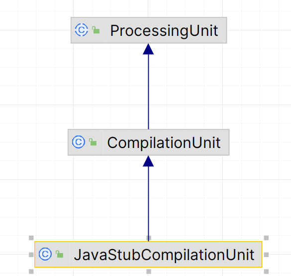291x276 pixels.
Task: Click the middle-left selection handle of JavaStubCompilationUnit
Action: (x=31, y=255)
